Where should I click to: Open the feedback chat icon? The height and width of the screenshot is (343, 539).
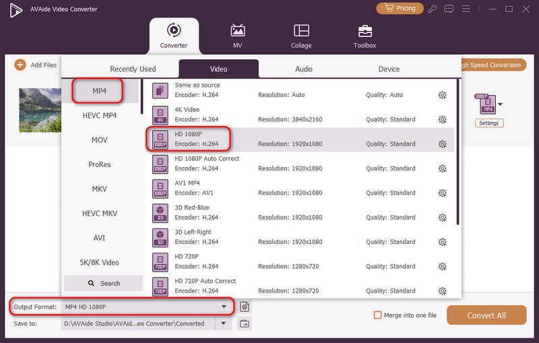coord(449,9)
